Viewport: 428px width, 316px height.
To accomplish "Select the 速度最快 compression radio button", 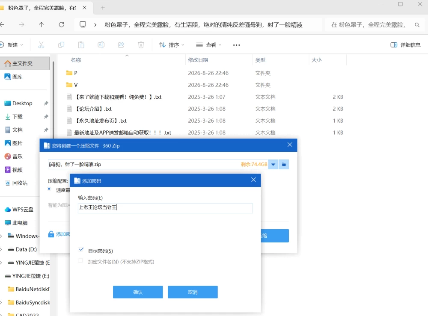I will tap(49, 189).
